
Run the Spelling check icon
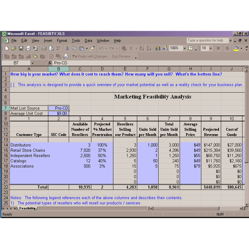point(58,48)
